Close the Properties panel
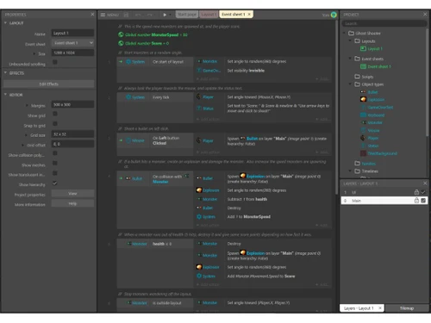Image resolution: width=431 pixels, height=323 pixels. point(92,14)
